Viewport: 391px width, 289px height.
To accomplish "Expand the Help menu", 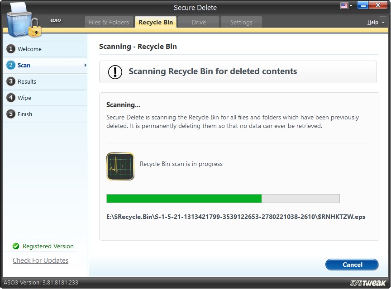I will pos(375,22).
